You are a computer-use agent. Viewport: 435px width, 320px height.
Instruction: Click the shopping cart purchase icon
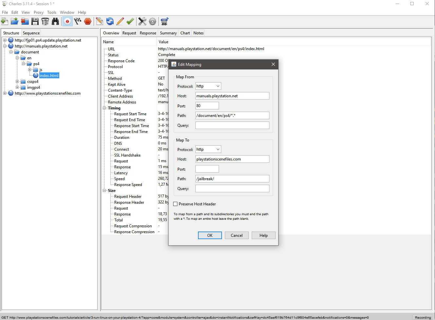pyautogui.click(x=164, y=22)
